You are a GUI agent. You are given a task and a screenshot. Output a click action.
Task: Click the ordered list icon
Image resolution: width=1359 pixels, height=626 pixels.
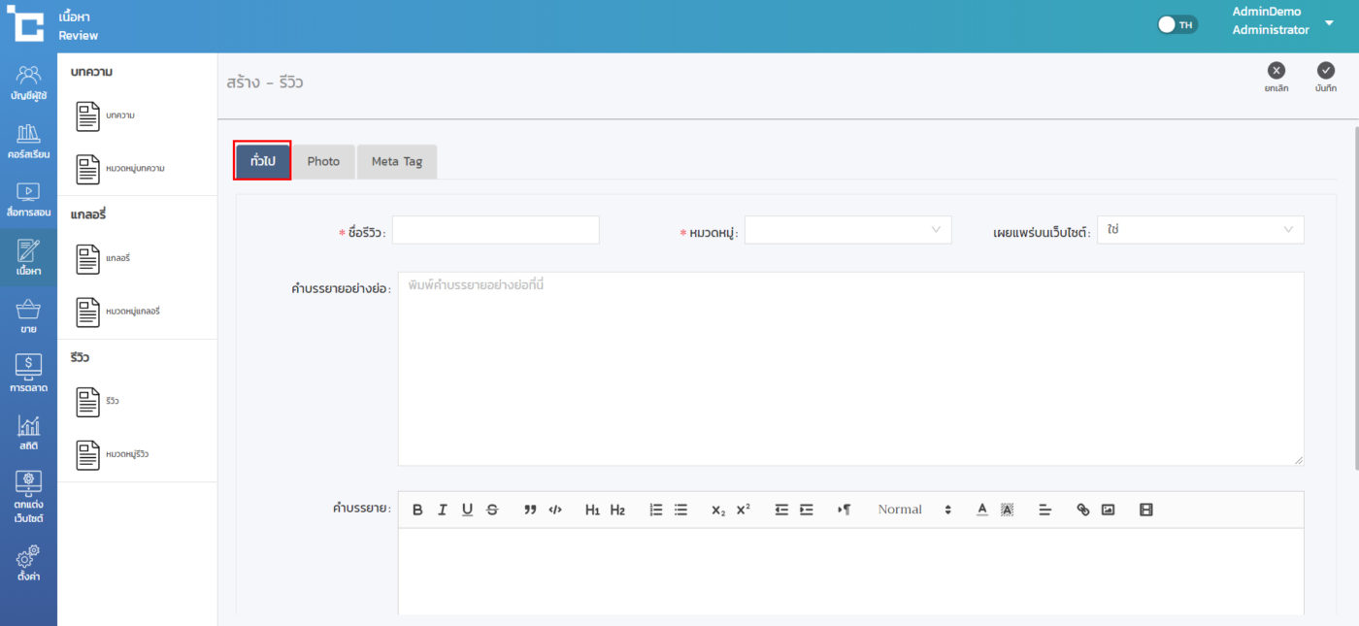tap(656, 510)
